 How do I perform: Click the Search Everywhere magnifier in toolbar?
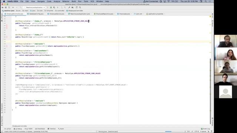click(x=80, y=7)
